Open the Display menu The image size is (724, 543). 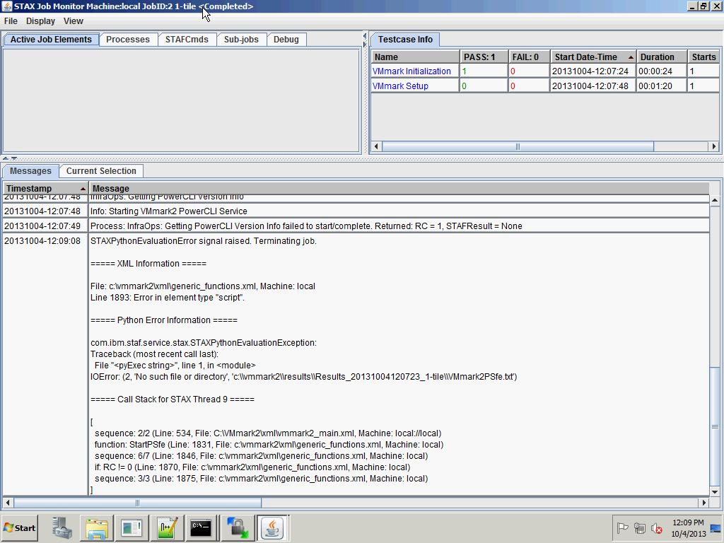click(x=40, y=21)
